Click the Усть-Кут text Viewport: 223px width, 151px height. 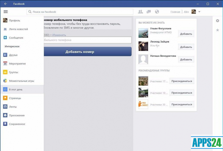(155, 45)
